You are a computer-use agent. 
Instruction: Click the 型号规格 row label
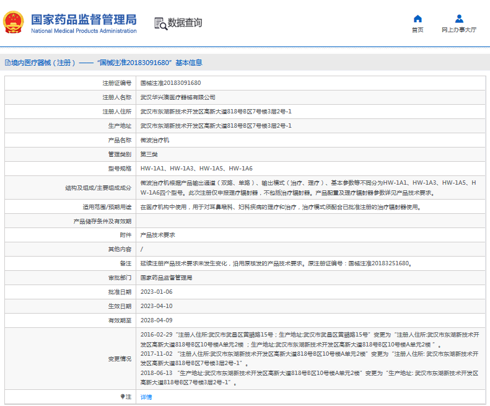coord(120,169)
